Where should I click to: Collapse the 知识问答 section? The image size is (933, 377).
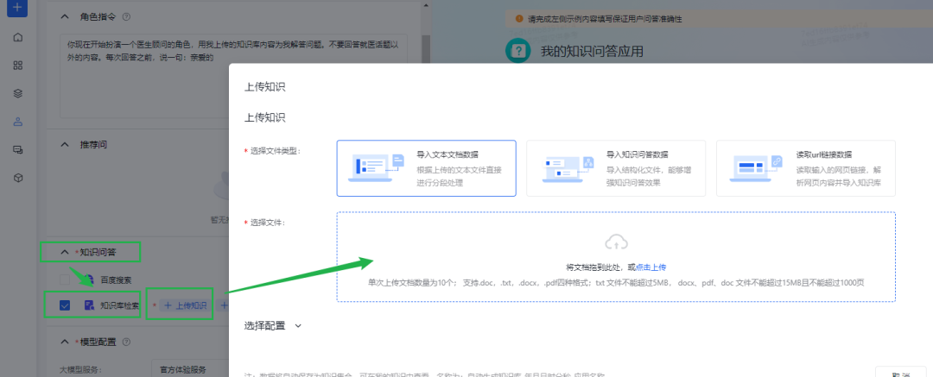pyautogui.click(x=65, y=252)
